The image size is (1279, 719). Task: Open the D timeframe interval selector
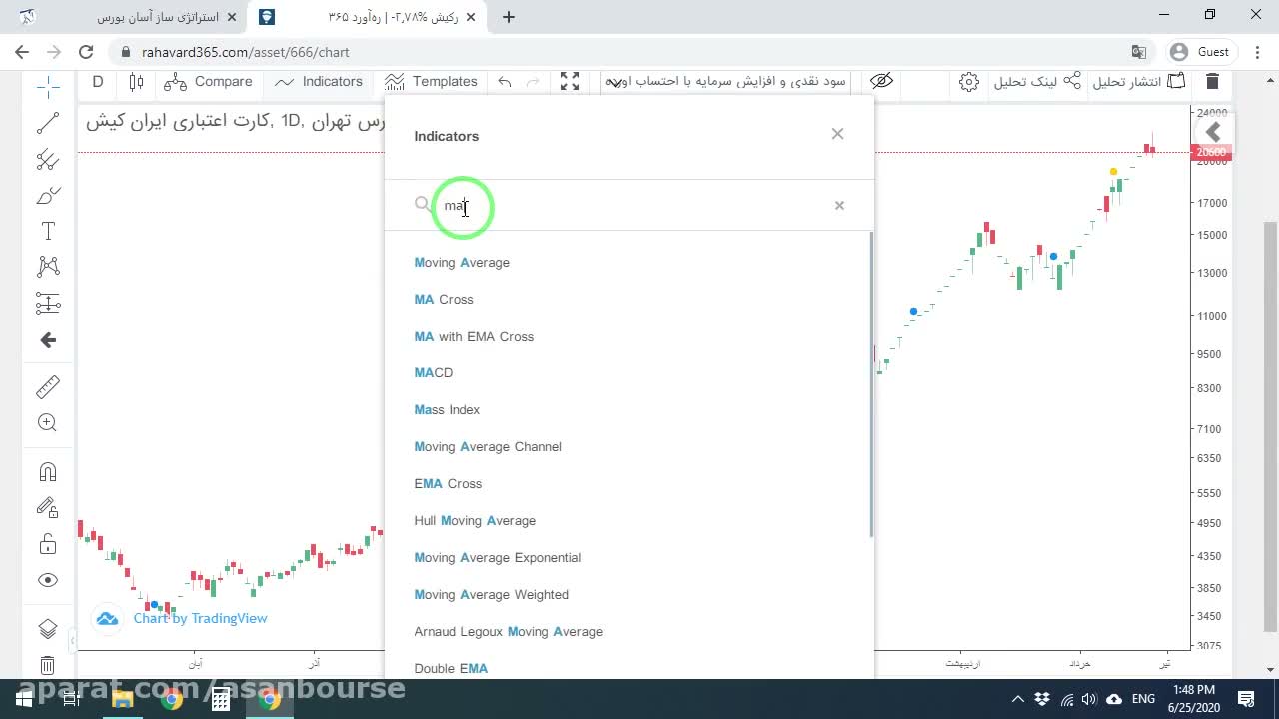(98, 82)
